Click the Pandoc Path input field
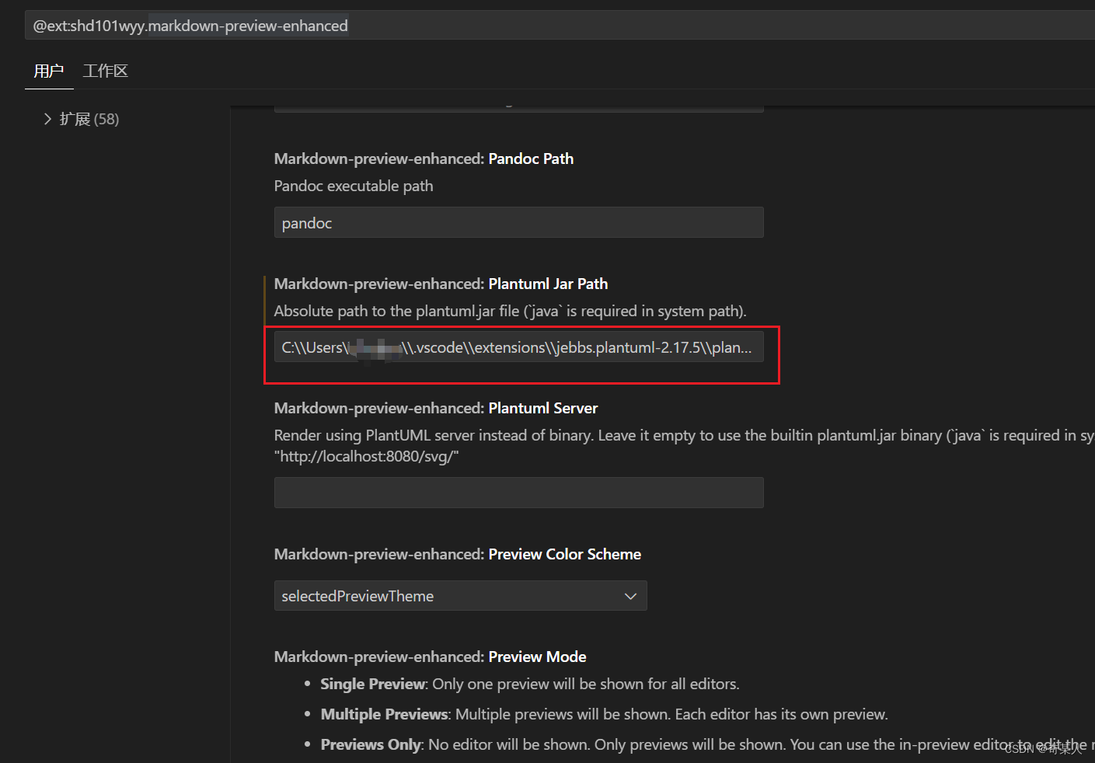This screenshot has height=763, width=1095. [518, 223]
